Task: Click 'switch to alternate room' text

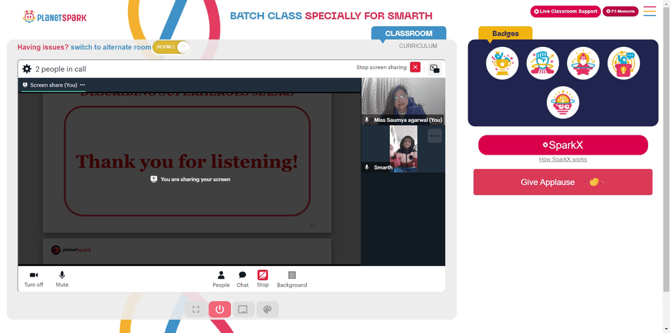Action: click(x=111, y=47)
